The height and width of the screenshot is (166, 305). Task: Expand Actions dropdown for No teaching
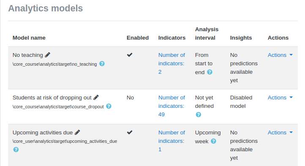tap(280, 55)
